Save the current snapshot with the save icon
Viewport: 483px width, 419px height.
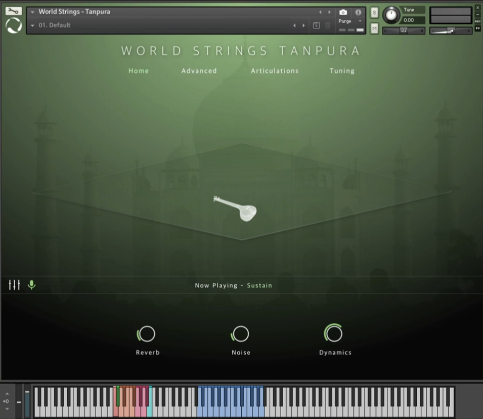tap(316, 25)
